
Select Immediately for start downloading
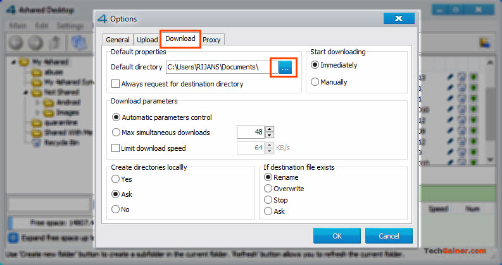click(x=334, y=65)
